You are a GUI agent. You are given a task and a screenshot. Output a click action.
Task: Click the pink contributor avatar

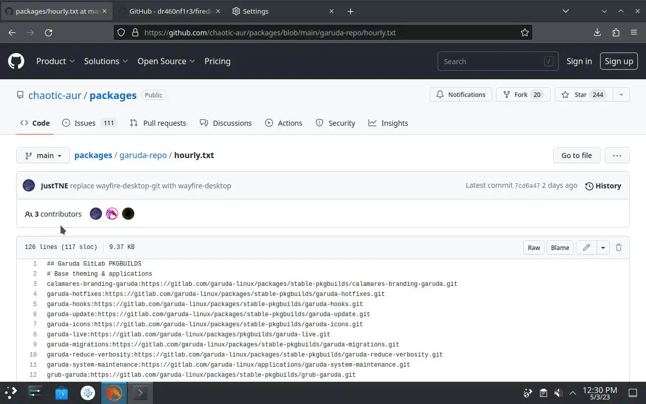pos(112,214)
